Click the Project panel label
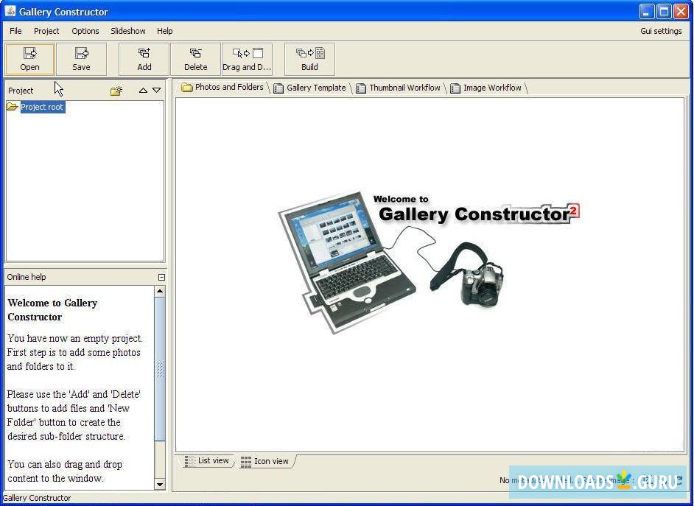 click(x=21, y=91)
